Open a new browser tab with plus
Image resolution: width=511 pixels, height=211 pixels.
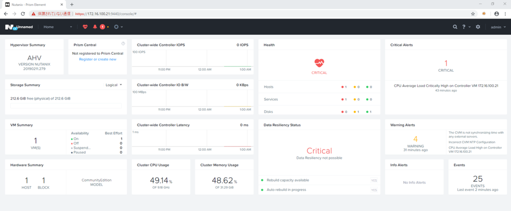pos(72,4)
